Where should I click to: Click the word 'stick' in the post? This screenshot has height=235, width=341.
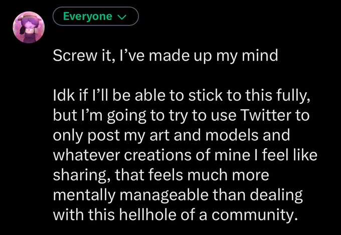pos(206,95)
